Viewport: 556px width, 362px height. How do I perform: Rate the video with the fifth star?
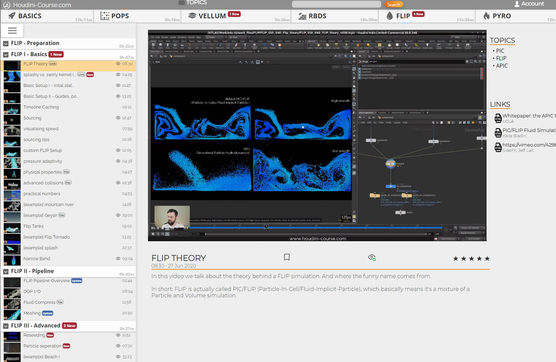[487, 259]
